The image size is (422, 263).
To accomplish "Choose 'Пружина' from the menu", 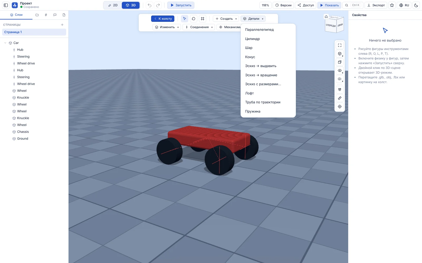I will click(x=268, y=112).
